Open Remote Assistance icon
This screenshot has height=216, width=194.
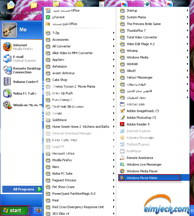[122, 158]
